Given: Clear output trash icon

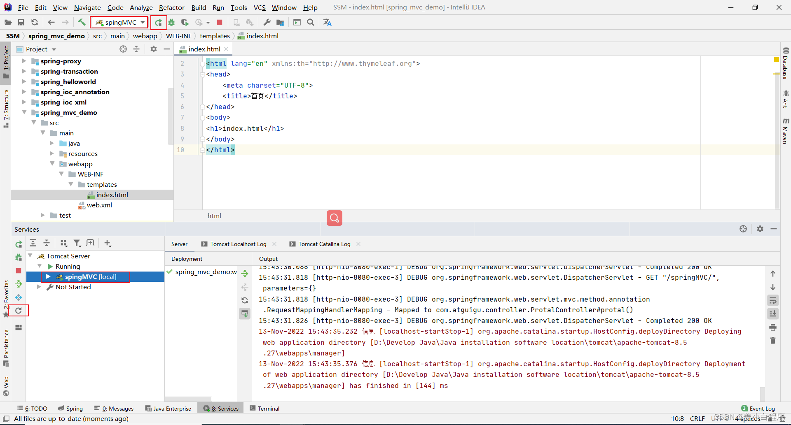Looking at the screenshot, I should 773,341.
